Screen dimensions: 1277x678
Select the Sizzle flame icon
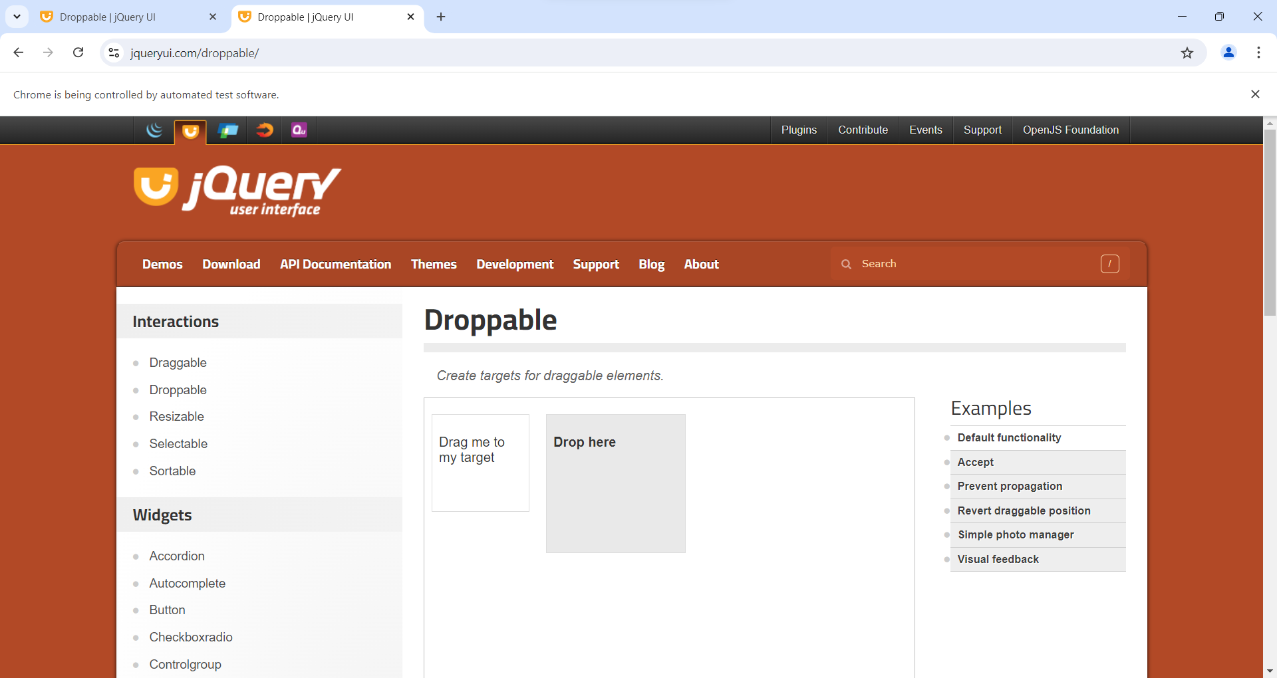point(264,130)
